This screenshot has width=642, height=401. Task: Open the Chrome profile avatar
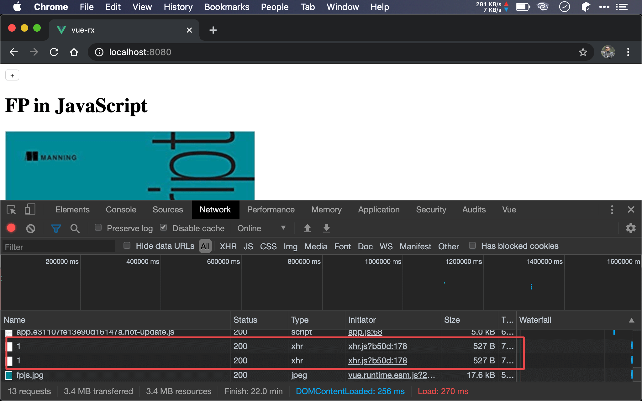(608, 52)
